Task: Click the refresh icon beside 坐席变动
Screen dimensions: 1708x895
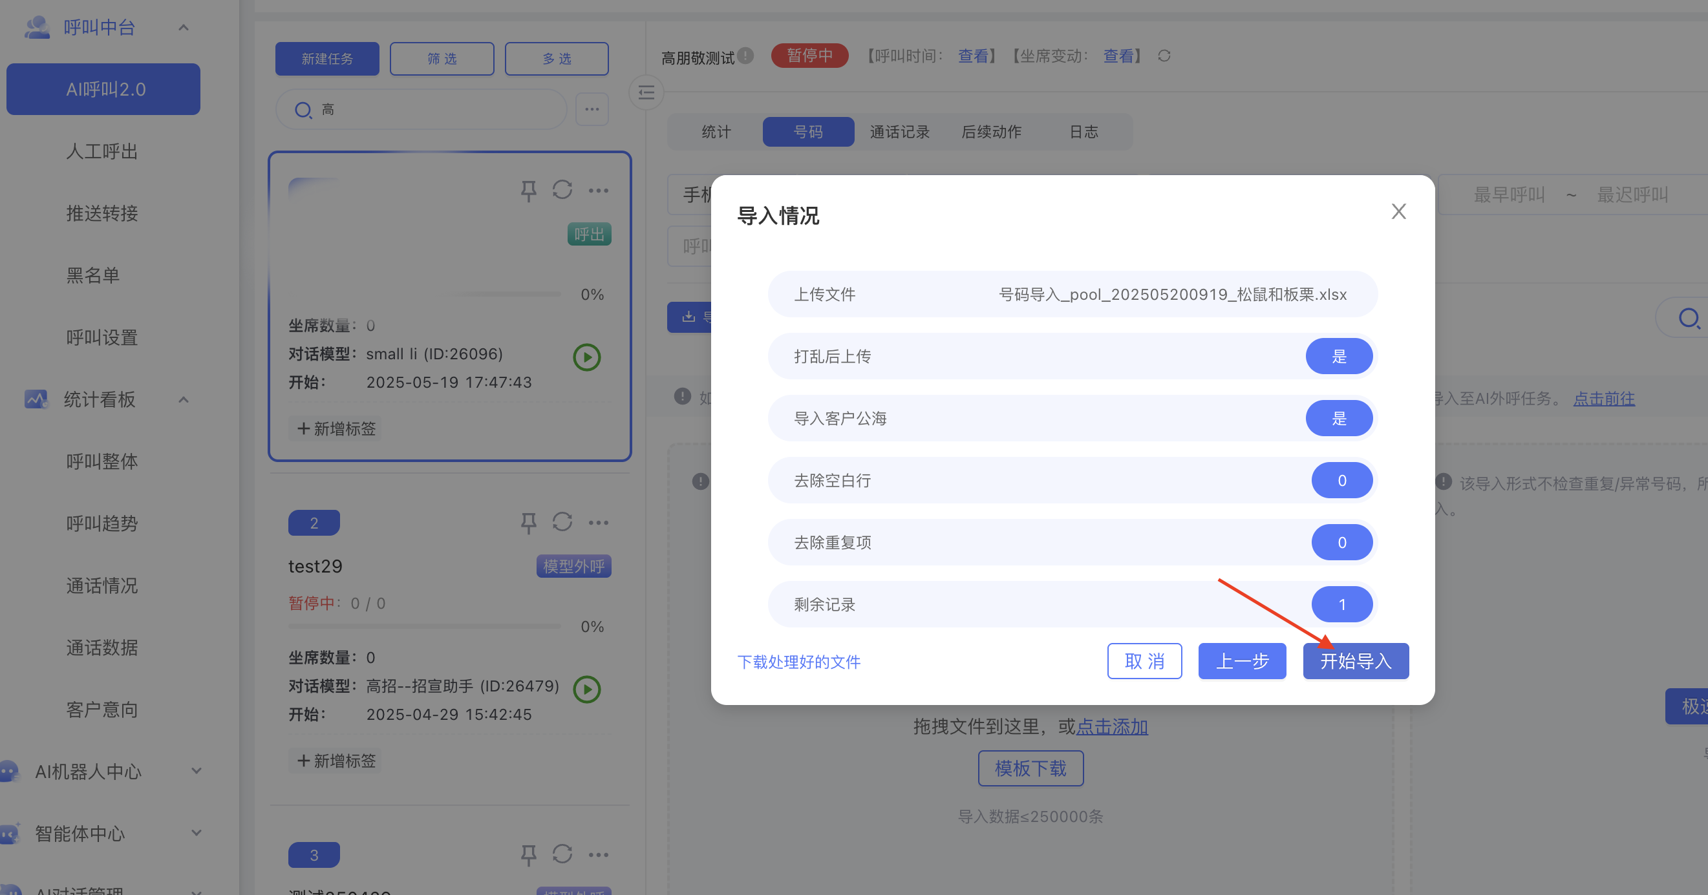Action: (1164, 56)
